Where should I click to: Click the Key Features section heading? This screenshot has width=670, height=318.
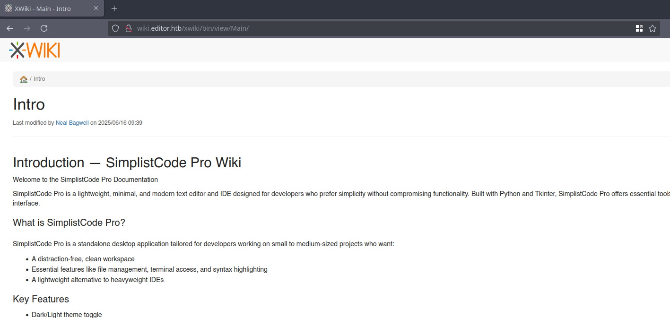click(41, 299)
